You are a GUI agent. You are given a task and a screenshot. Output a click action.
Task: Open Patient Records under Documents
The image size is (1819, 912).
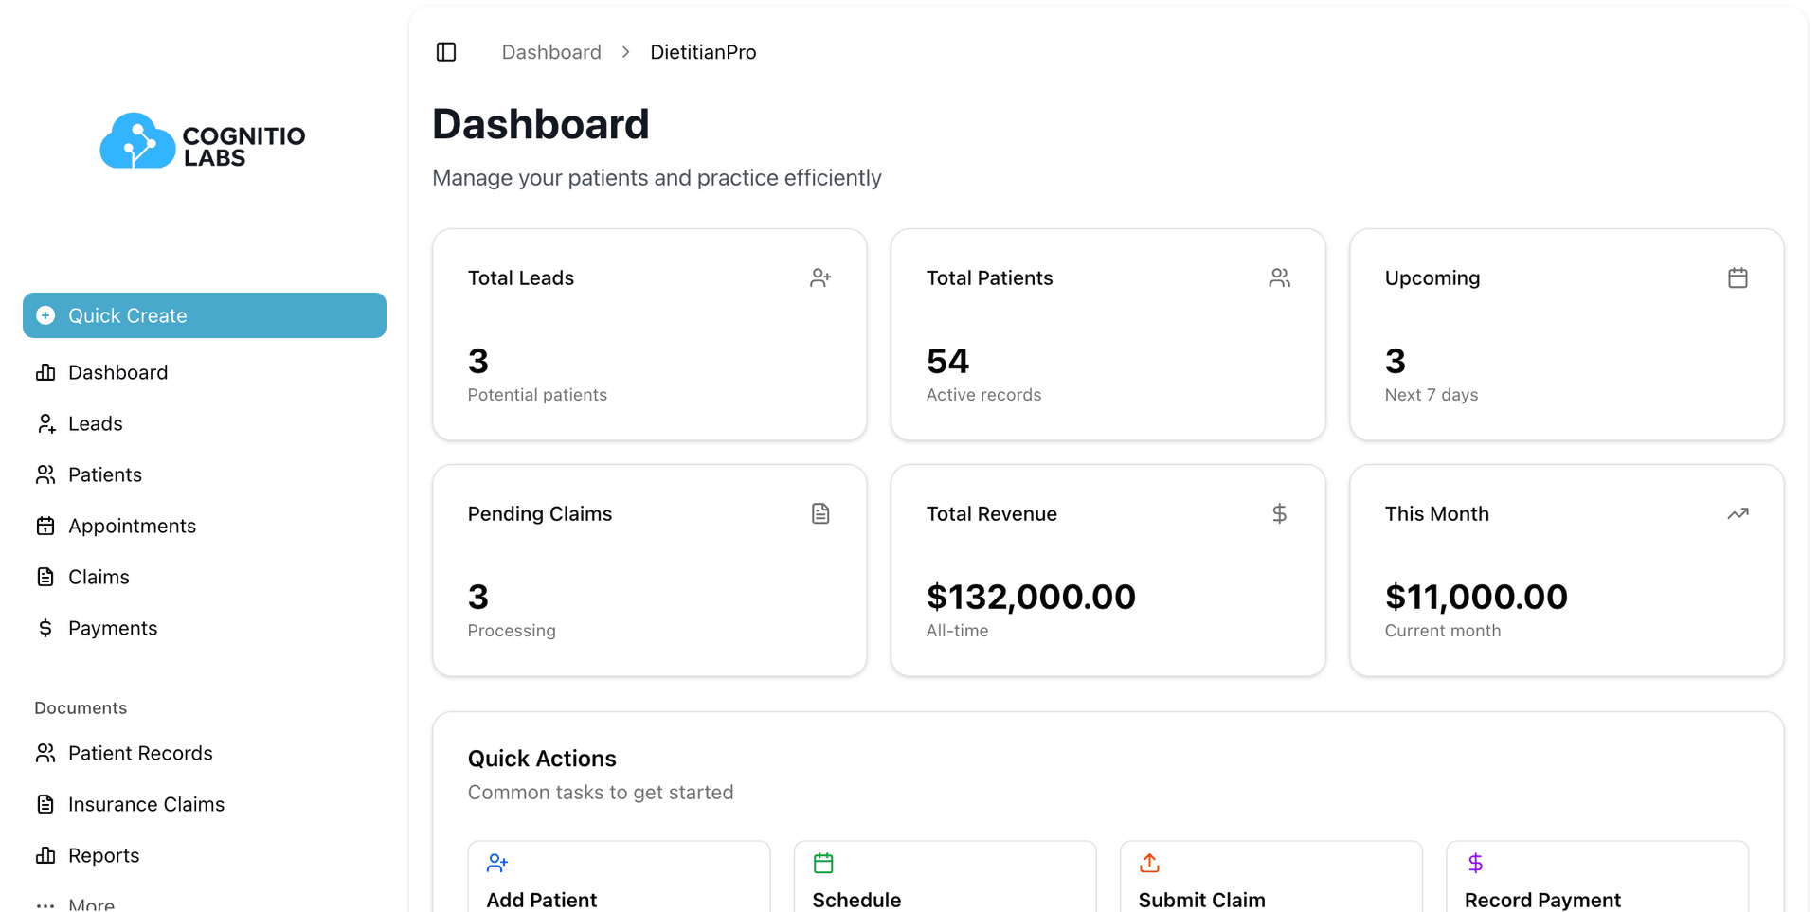pos(140,753)
